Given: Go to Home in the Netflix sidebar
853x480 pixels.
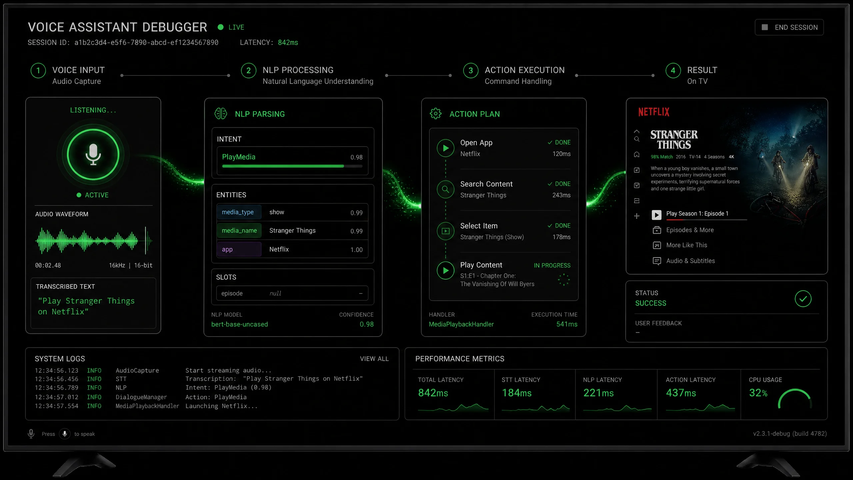Looking at the screenshot, I should tap(637, 154).
